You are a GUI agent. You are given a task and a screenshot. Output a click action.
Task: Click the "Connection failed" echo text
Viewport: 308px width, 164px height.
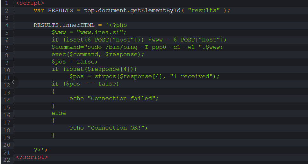tap(123, 99)
